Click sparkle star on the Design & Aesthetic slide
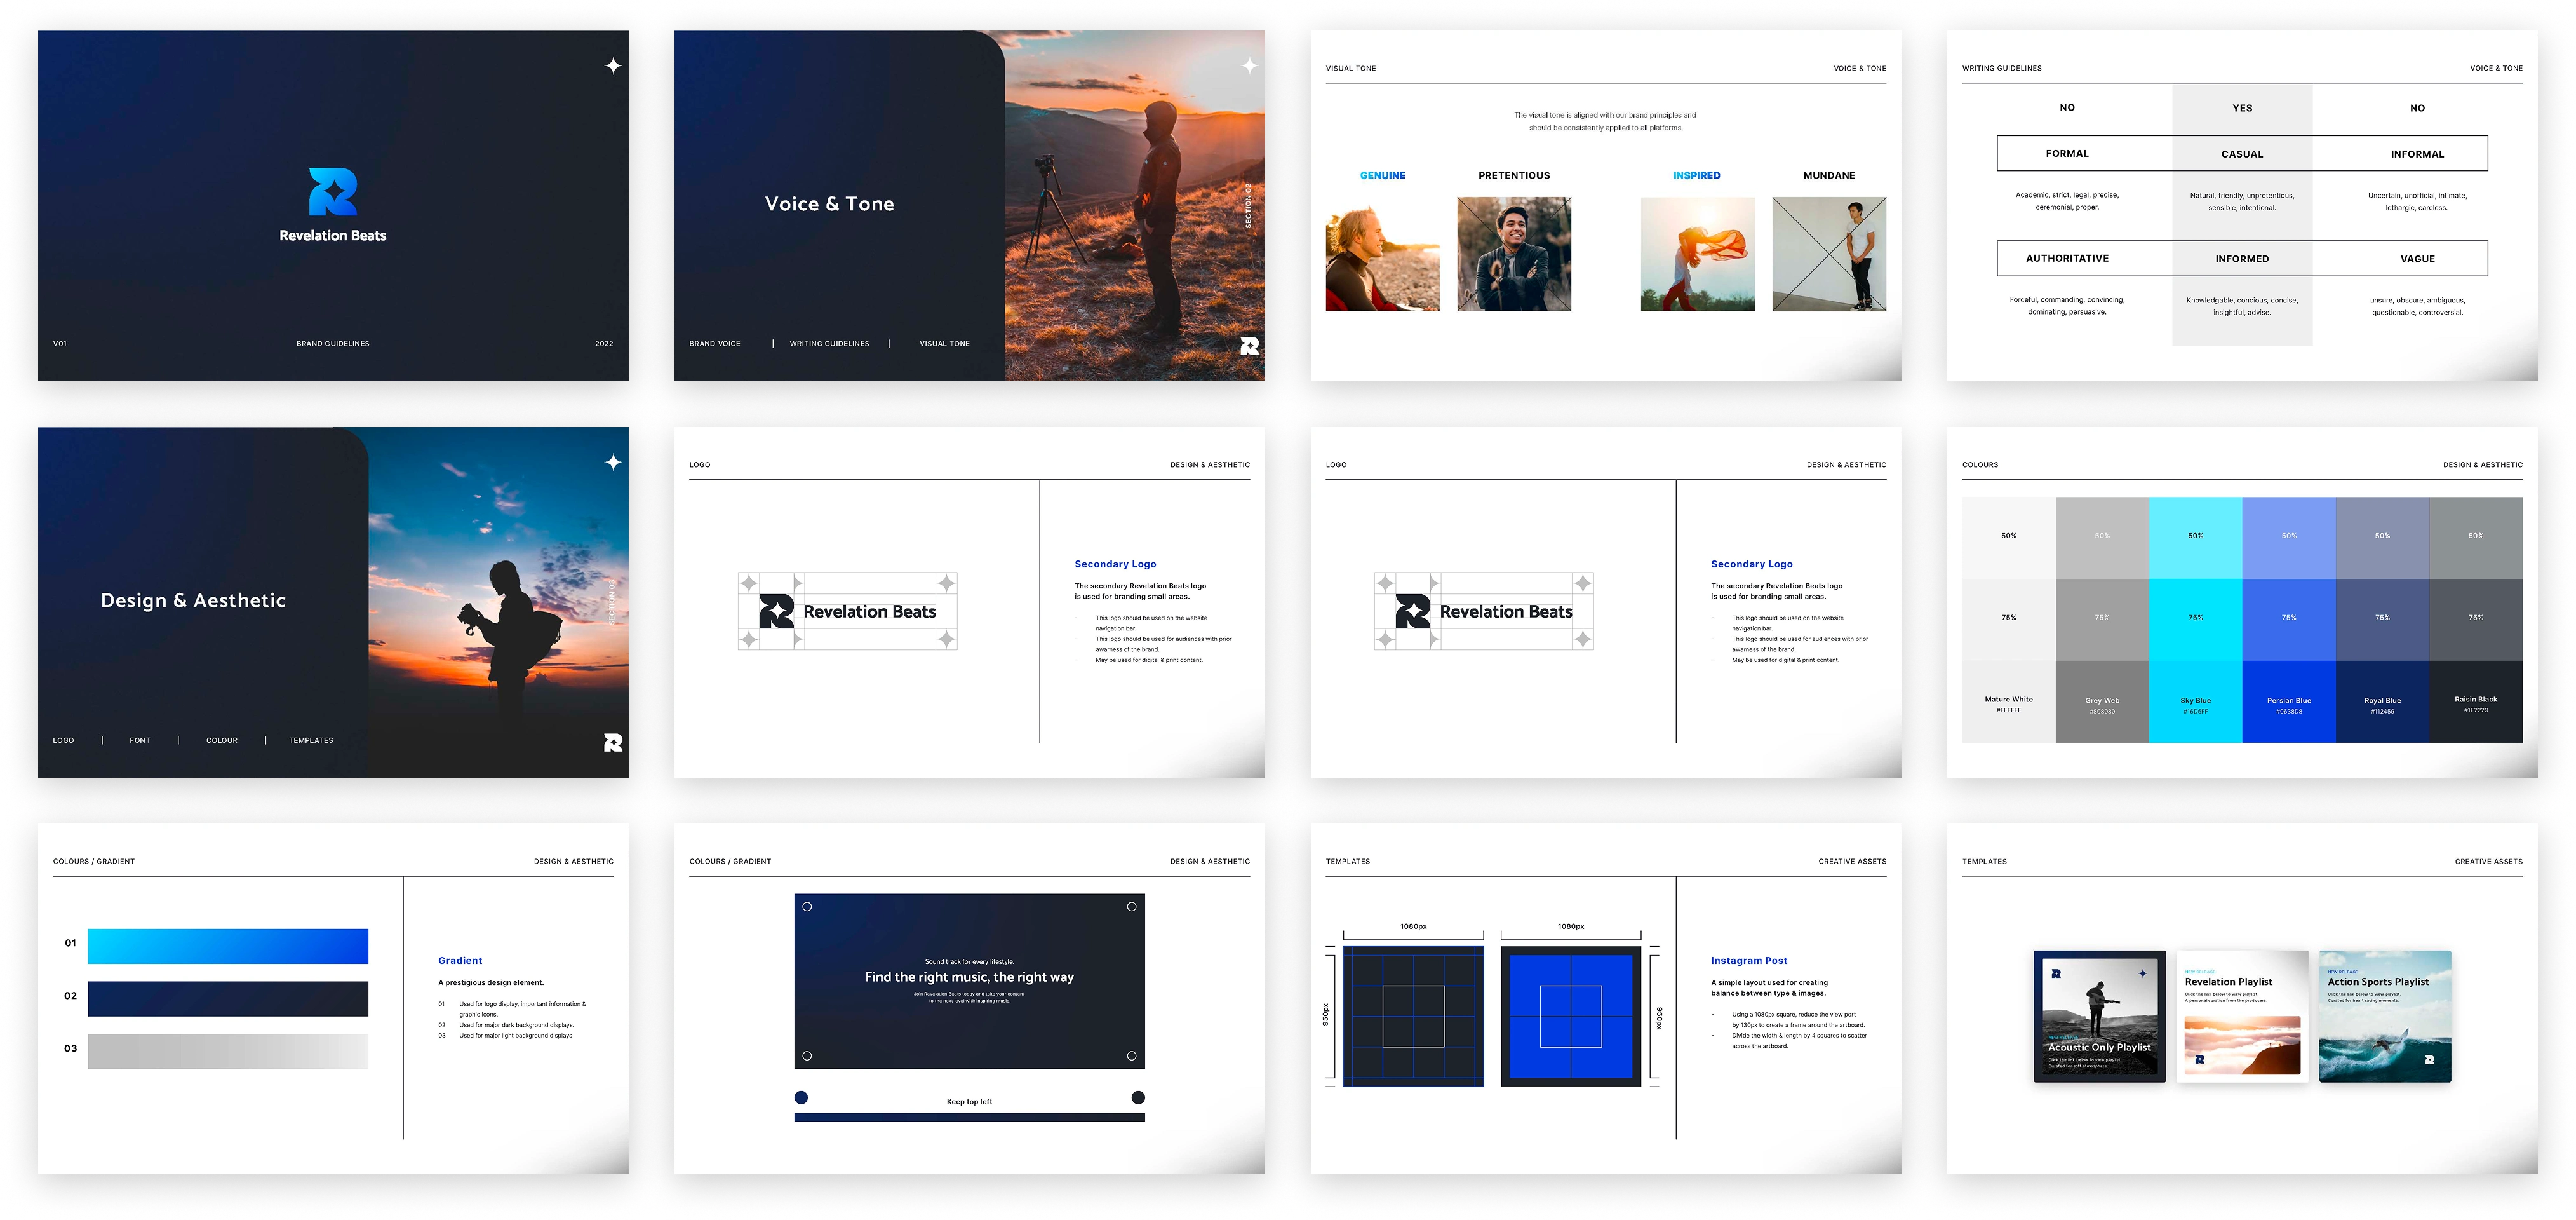The image size is (2576, 1220). pos(613,463)
